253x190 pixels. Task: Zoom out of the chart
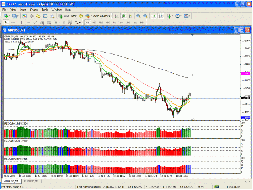(x=145, y=16)
